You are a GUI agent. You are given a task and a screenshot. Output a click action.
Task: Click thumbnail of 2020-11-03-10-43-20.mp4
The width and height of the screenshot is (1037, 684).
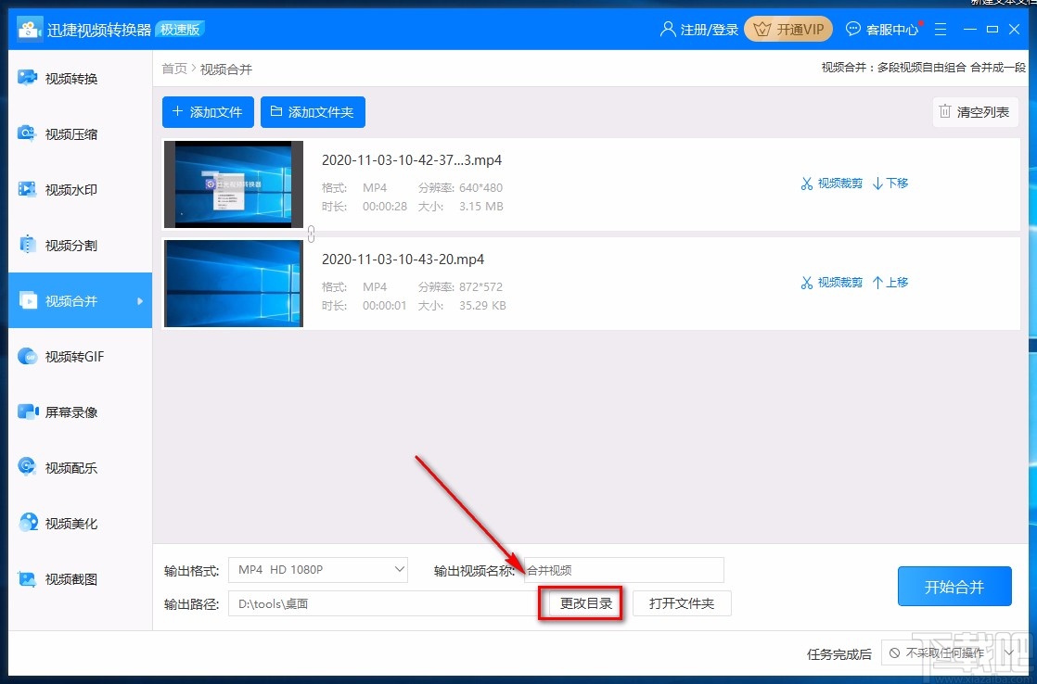point(234,284)
